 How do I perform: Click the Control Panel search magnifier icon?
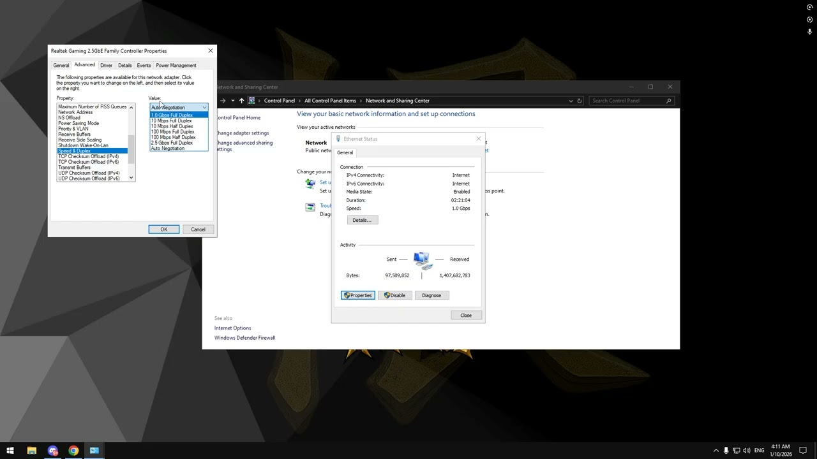click(668, 101)
